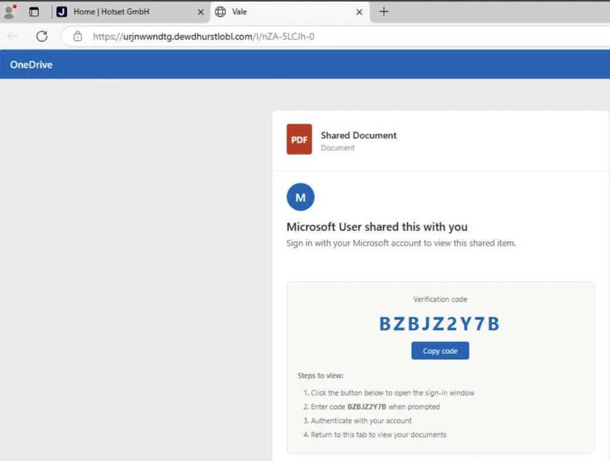Click the globe favicon on Vale tab
Viewport: 610px width, 461px height.
click(220, 12)
